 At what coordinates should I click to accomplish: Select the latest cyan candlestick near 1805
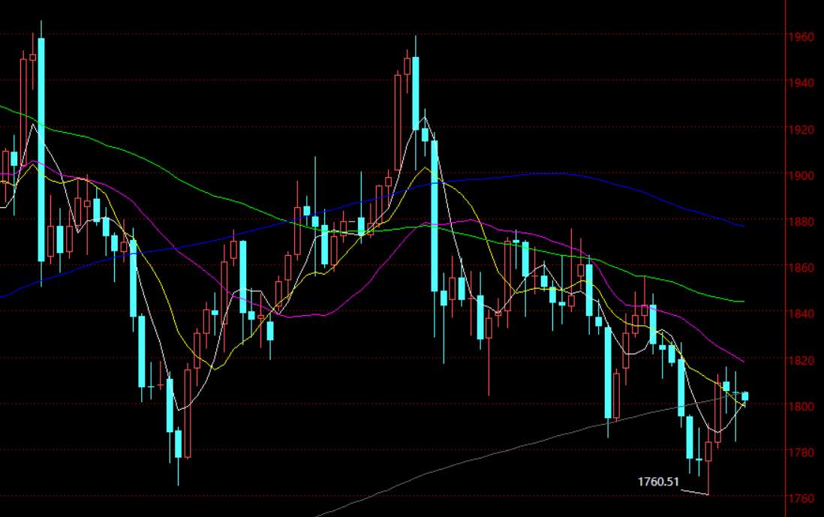tap(744, 397)
